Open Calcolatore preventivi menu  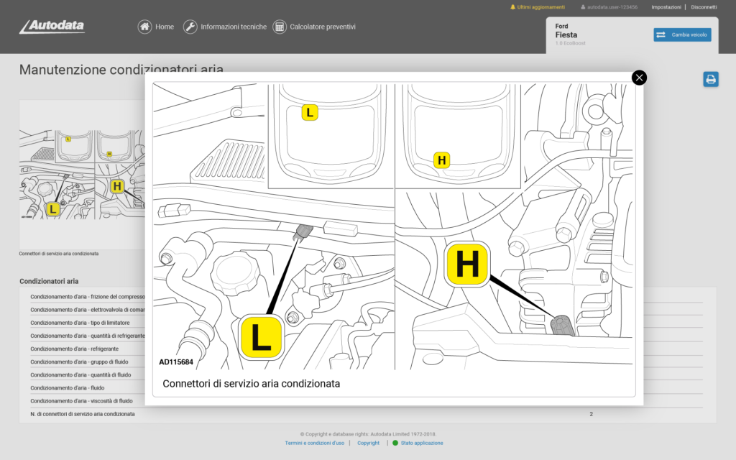pyautogui.click(x=322, y=27)
